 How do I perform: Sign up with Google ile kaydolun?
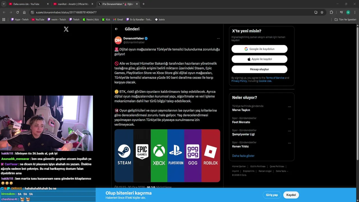coord(259,49)
